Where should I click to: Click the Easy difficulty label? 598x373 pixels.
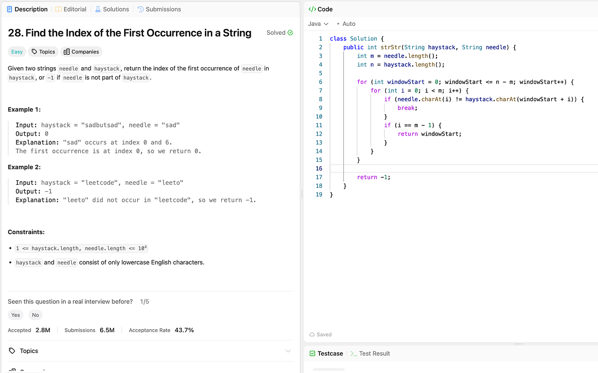tap(16, 51)
